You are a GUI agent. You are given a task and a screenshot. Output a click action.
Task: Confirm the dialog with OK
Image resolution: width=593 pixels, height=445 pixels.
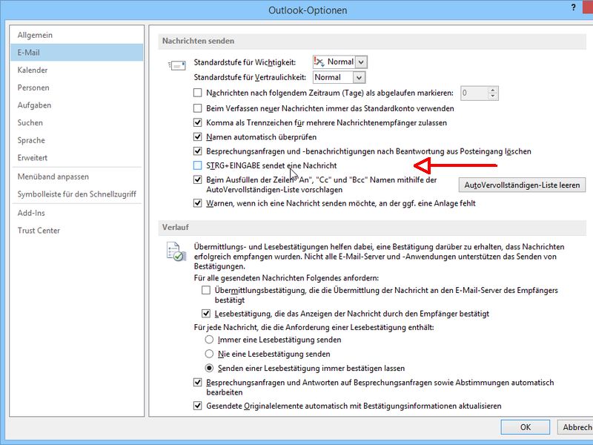pyautogui.click(x=525, y=427)
